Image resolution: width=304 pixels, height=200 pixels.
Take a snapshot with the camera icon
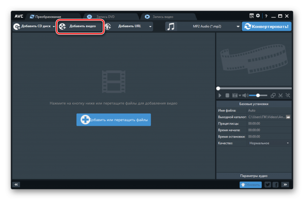coord(235,95)
